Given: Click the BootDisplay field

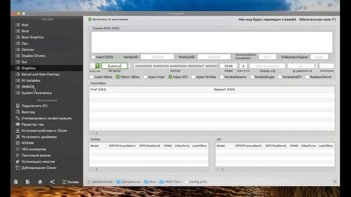Looking at the screenshot, I should 326,66.
